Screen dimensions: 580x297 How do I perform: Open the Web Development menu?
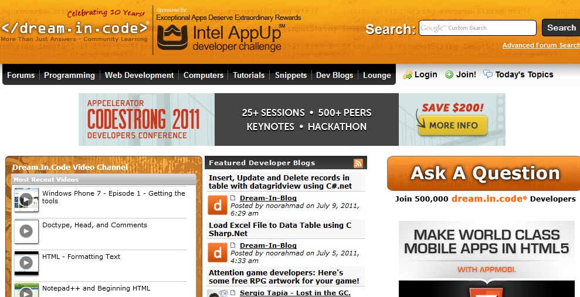pos(139,75)
